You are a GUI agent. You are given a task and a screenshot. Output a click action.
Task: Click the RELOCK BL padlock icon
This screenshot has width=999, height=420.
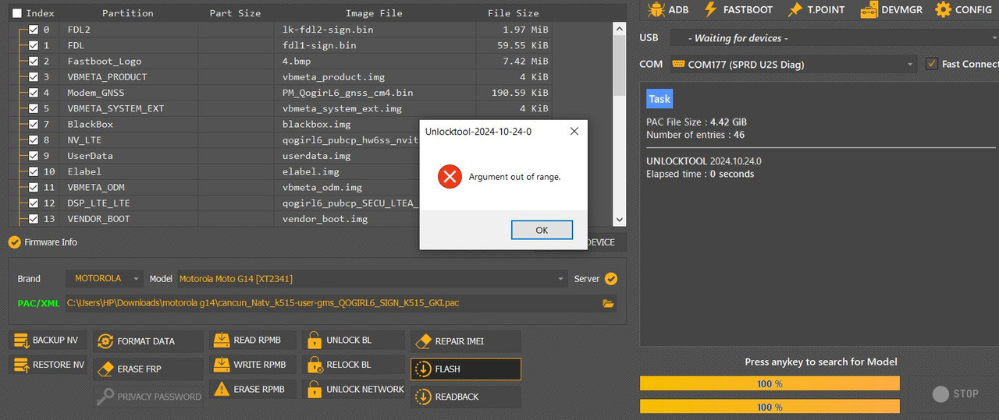click(314, 365)
